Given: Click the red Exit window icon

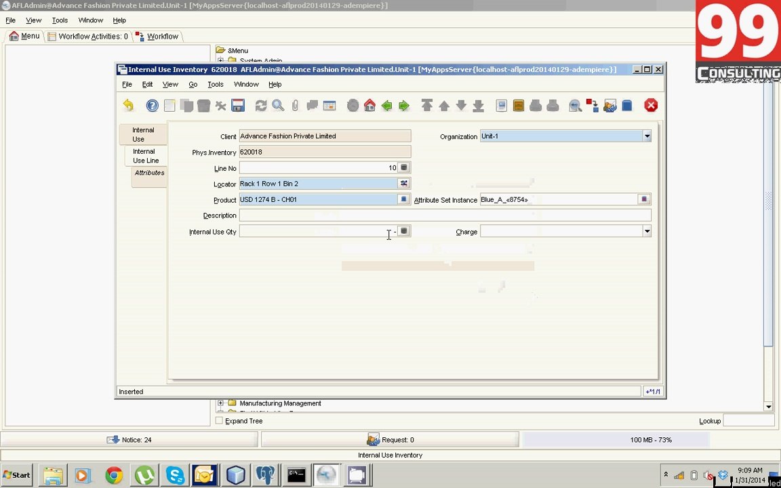Looking at the screenshot, I should click(x=651, y=106).
